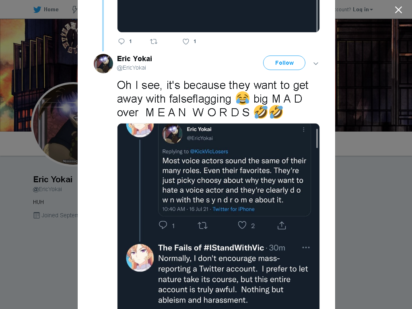Click the embedded tweet screenshot image

click(218, 216)
